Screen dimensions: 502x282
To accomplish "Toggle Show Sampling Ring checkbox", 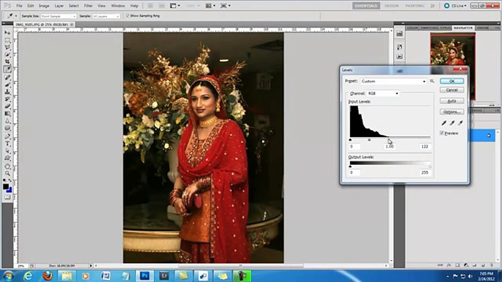I will (127, 16).
